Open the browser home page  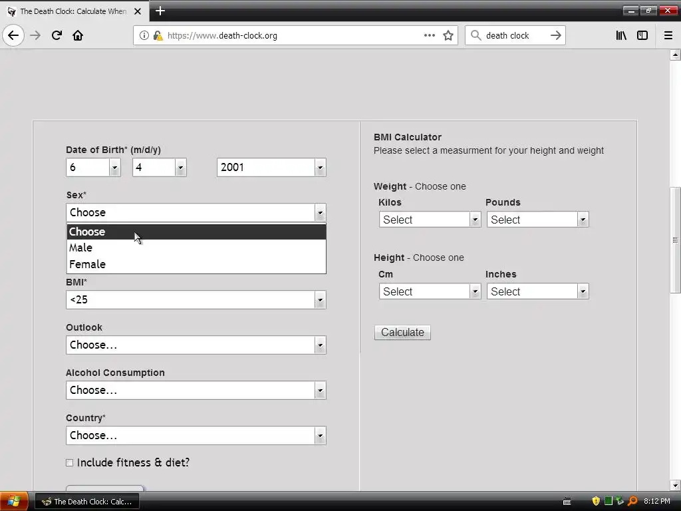[x=78, y=35]
